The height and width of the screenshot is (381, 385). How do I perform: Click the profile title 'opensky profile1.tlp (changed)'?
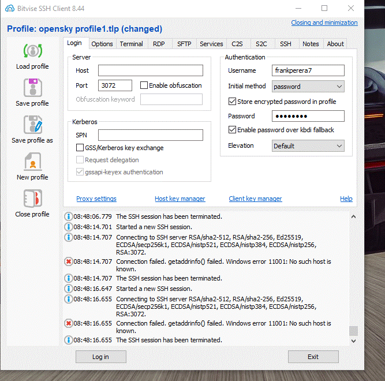click(100, 29)
